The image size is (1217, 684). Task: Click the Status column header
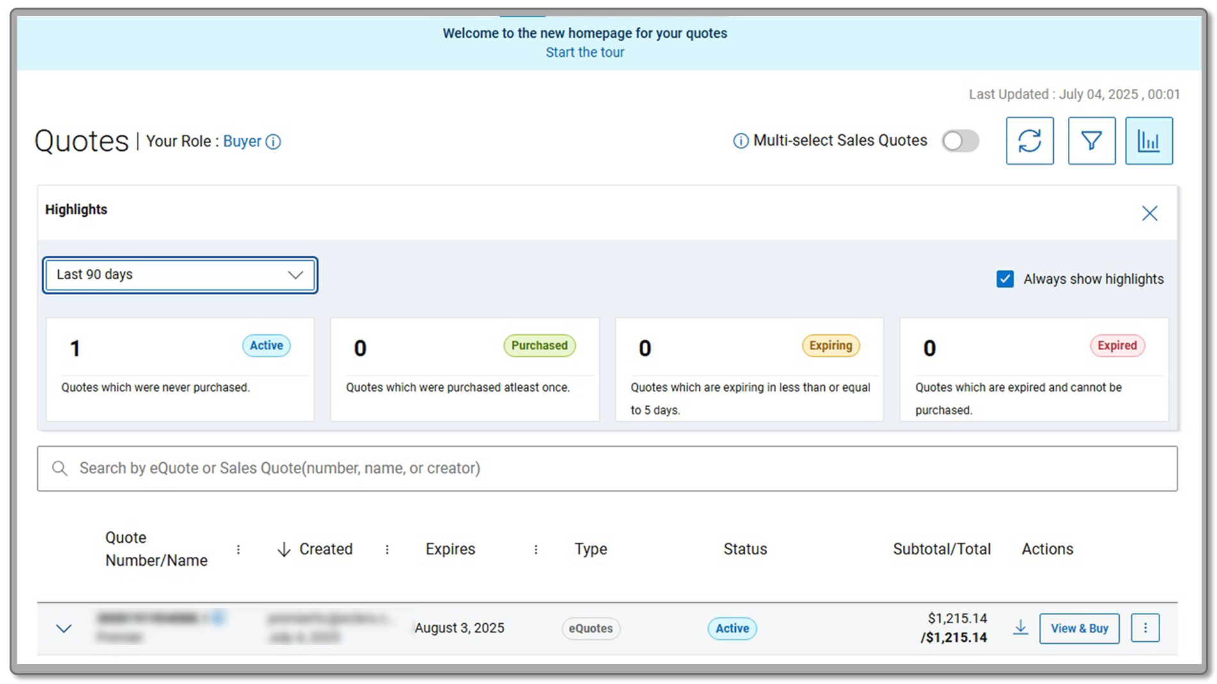click(x=745, y=549)
